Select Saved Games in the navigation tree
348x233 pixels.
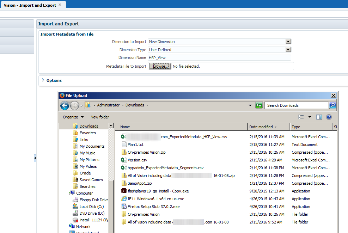pyautogui.click(x=91, y=180)
